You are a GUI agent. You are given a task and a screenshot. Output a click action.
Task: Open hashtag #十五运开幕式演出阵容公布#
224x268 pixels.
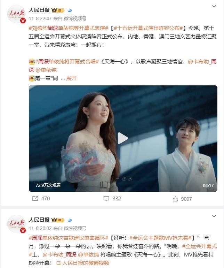(148, 28)
